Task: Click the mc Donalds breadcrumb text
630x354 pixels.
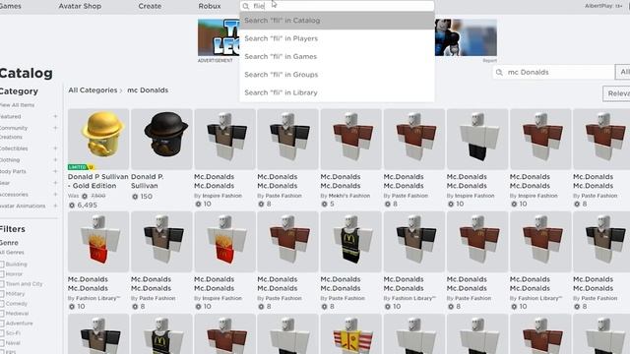Action: [148, 90]
